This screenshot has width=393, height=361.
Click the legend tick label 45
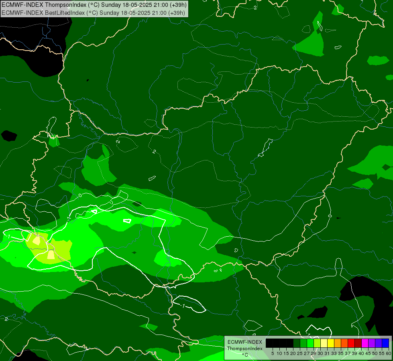369,353
